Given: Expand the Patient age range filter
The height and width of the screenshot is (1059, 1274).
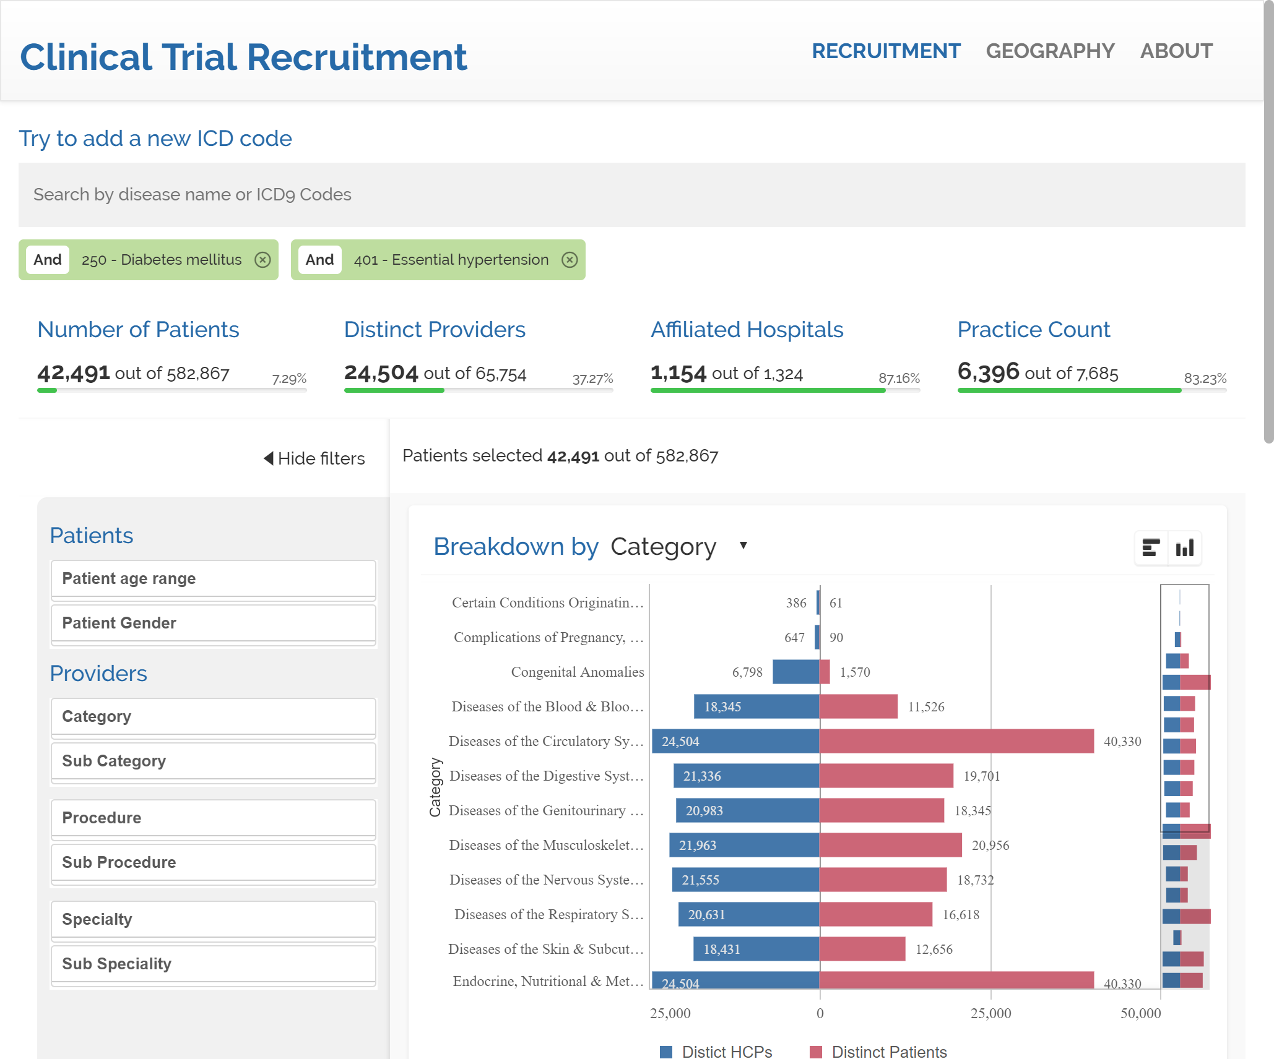Looking at the screenshot, I should tap(214, 579).
